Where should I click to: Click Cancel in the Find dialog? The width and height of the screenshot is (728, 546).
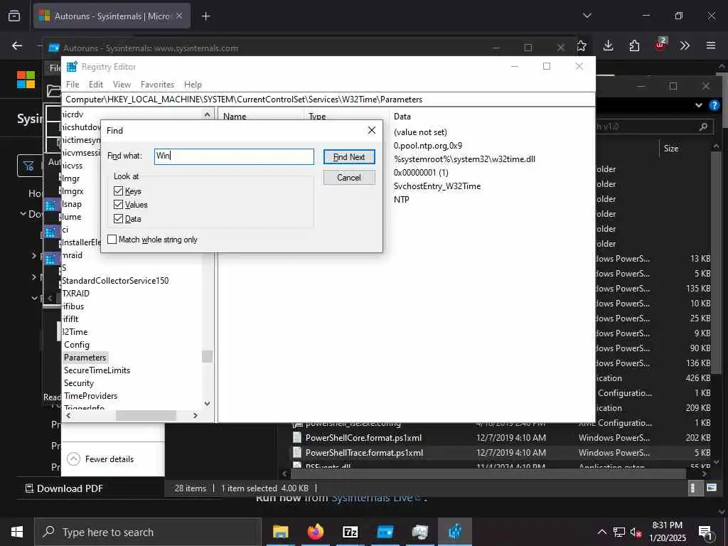click(349, 177)
